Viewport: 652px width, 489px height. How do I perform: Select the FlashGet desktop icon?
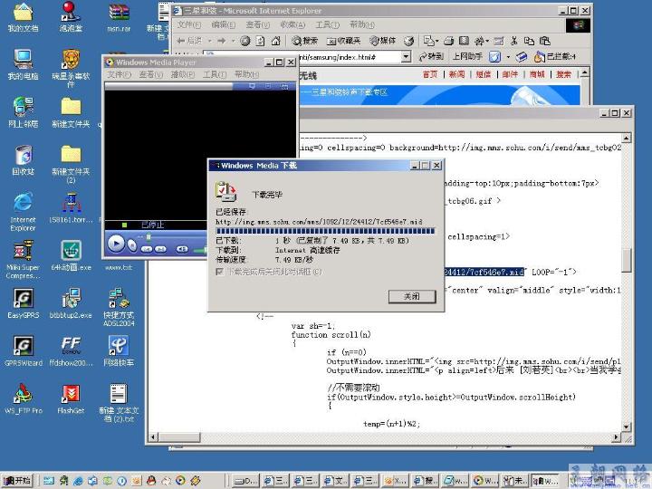(71, 398)
